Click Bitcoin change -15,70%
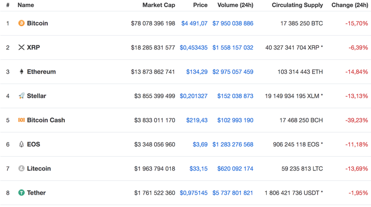 click(x=357, y=23)
